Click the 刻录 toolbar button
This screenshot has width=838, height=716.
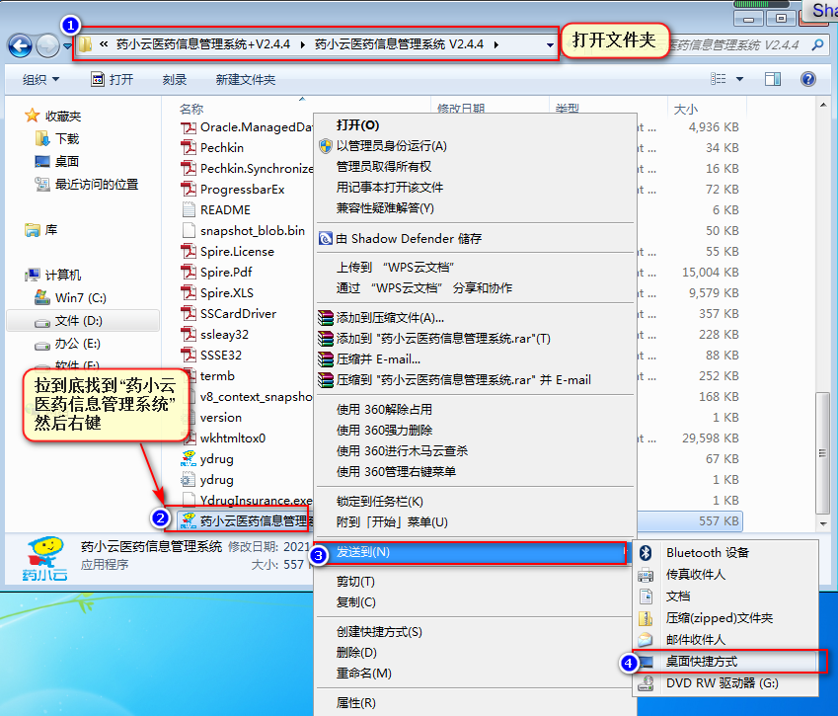175,80
